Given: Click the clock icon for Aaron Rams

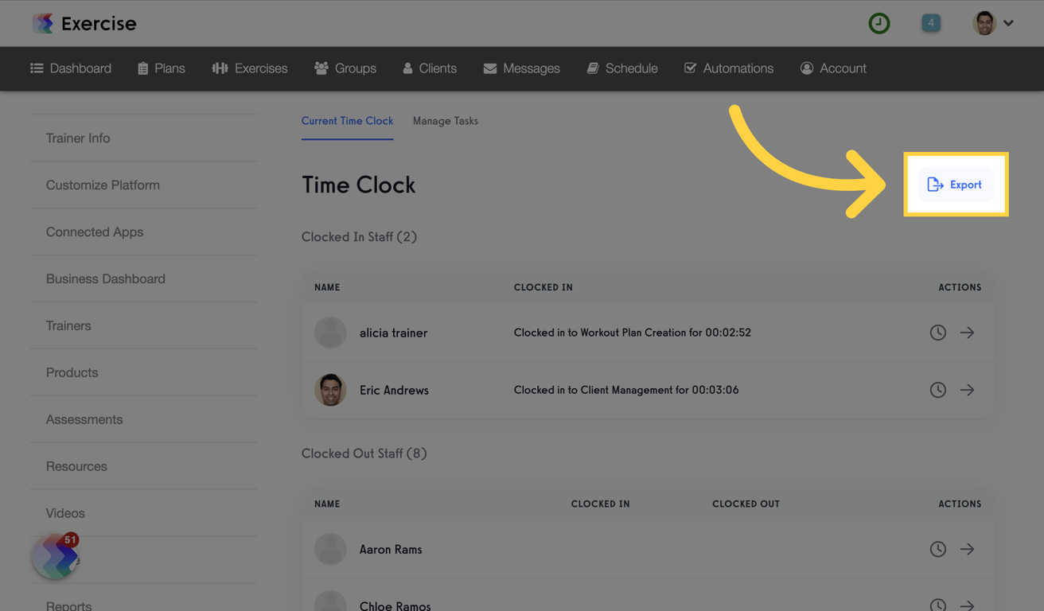Looking at the screenshot, I should pos(938,549).
